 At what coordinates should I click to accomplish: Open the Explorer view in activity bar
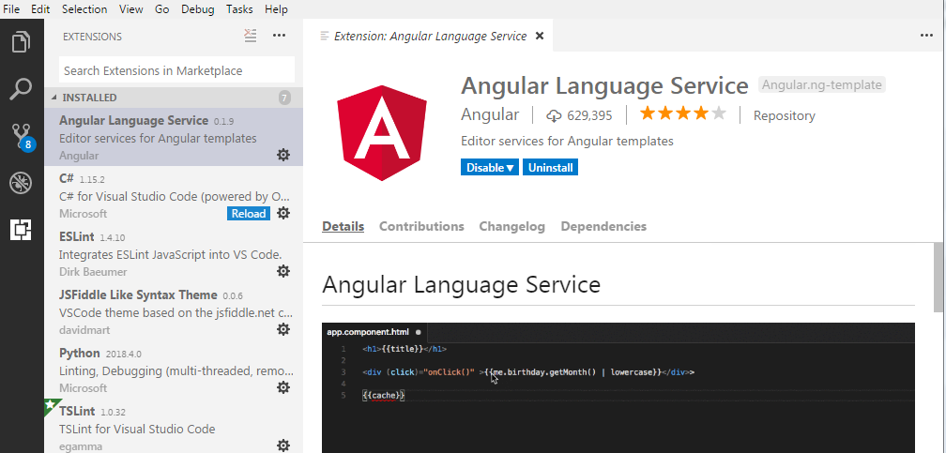pyautogui.click(x=21, y=41)
